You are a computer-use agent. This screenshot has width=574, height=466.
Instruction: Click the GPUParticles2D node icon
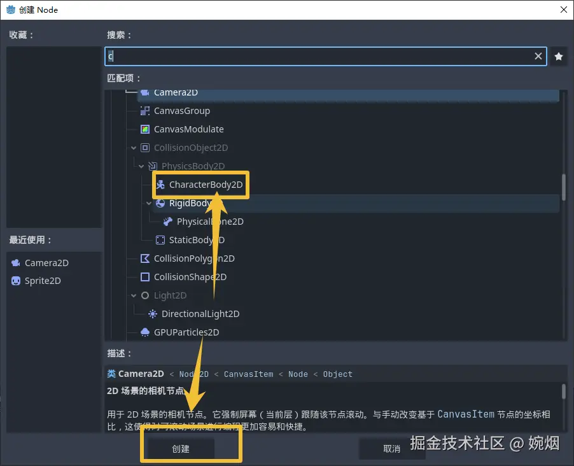[144, 332]
